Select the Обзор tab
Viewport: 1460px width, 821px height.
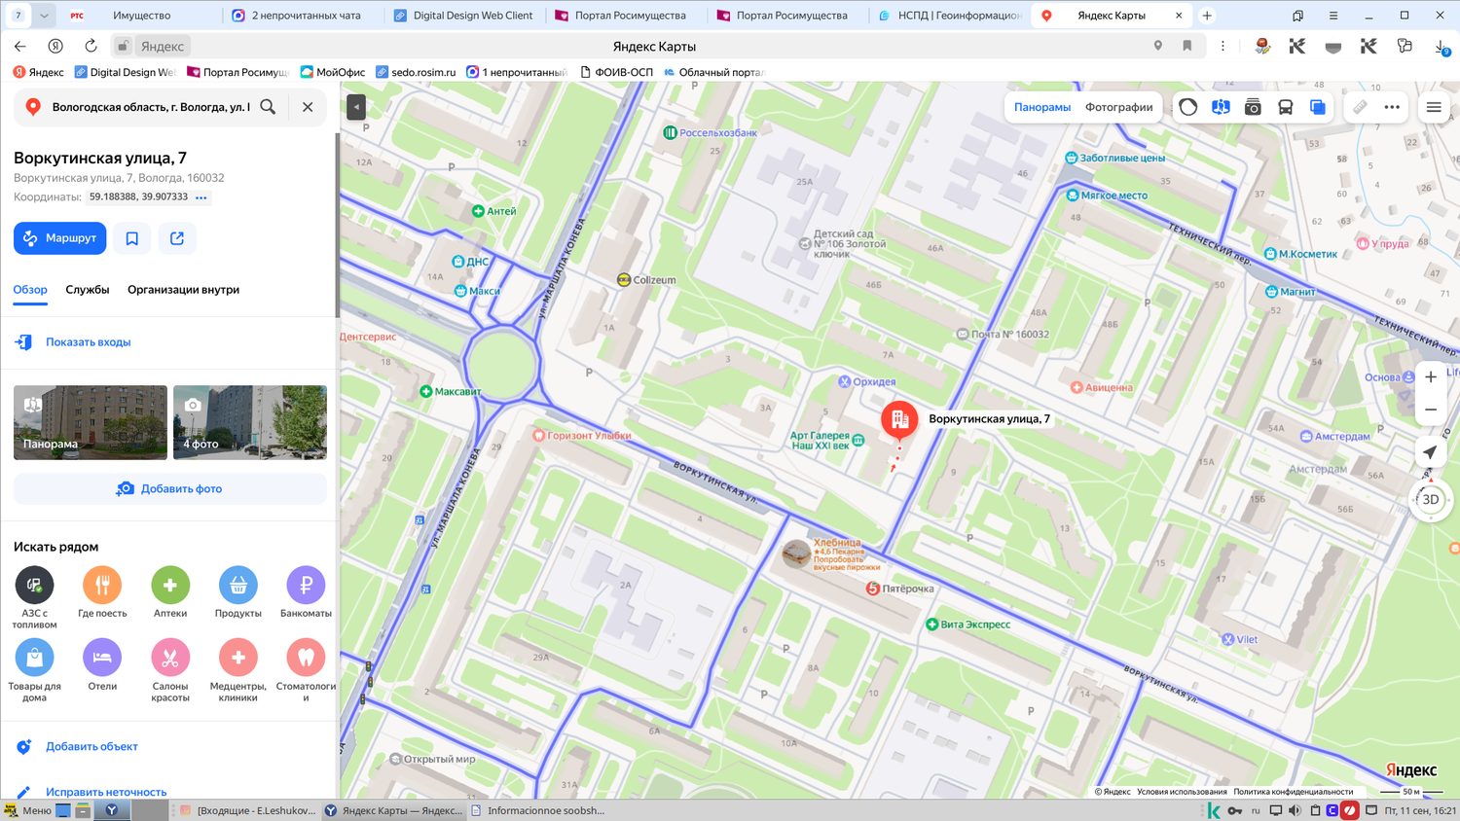click(30, 290)
